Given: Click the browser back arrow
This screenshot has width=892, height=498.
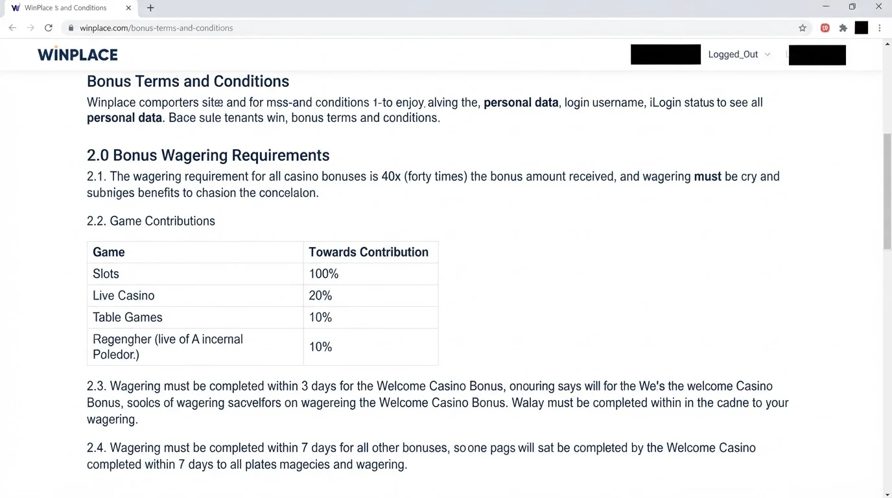Looking at the screenshot, I should pyautogui.click(x=12, y=28).
